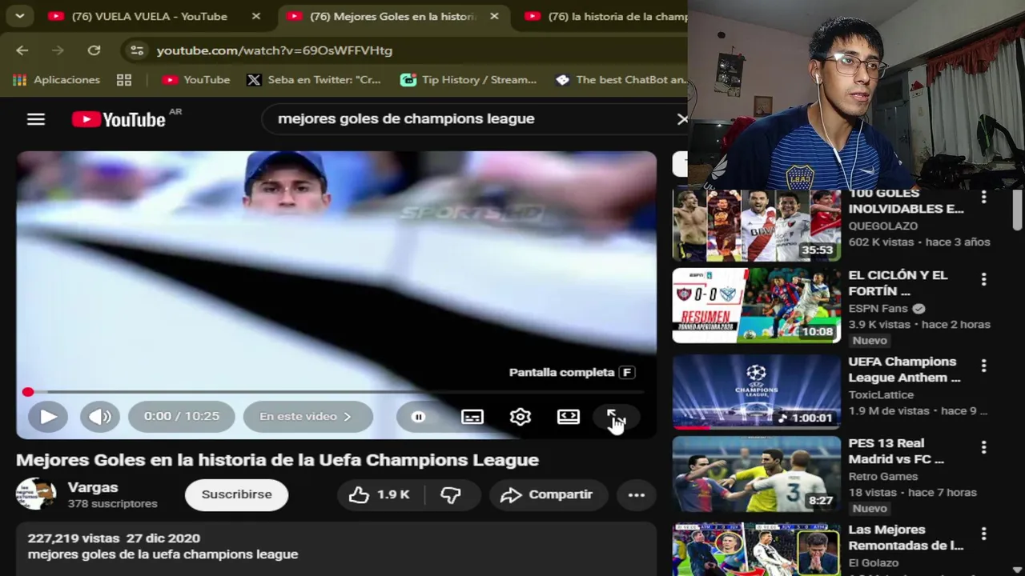Open the tab groups grid icon
Image resolution: width=1025 pixels, height=576 pixels.
[x=123, y=80]
